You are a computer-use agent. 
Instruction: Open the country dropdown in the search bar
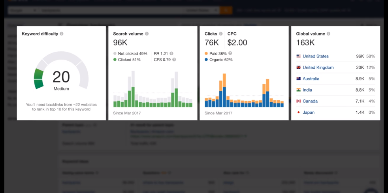pos(202,10)
